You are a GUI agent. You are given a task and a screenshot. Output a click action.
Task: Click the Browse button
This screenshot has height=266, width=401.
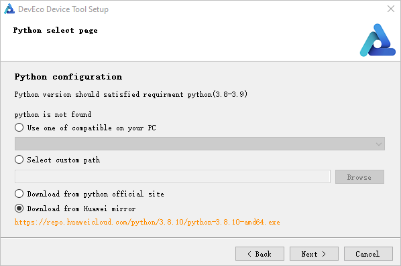coord(359,177)
